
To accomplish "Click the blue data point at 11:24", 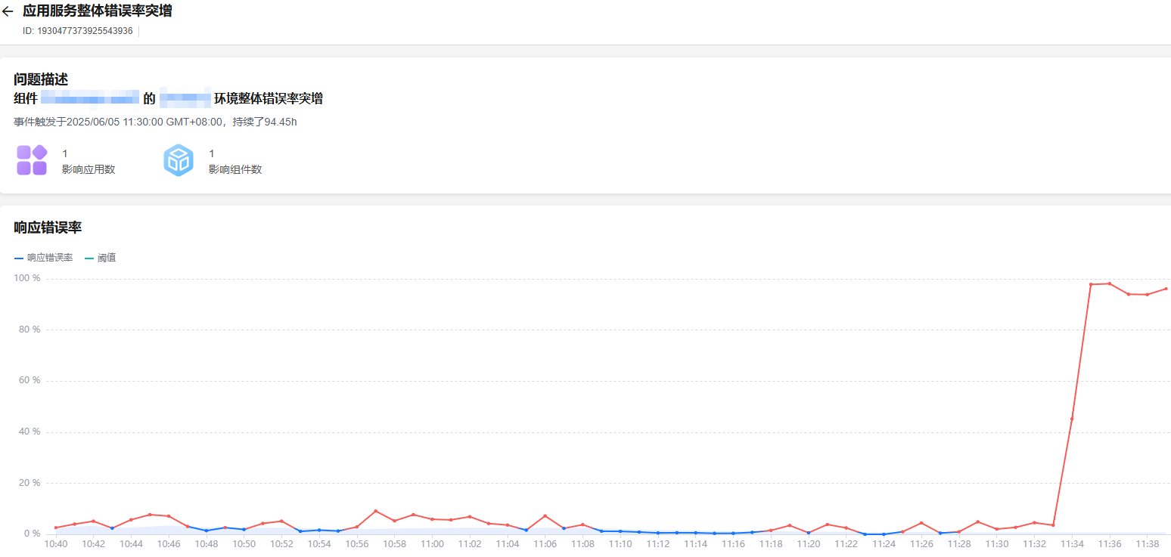I will coord(884,534).
